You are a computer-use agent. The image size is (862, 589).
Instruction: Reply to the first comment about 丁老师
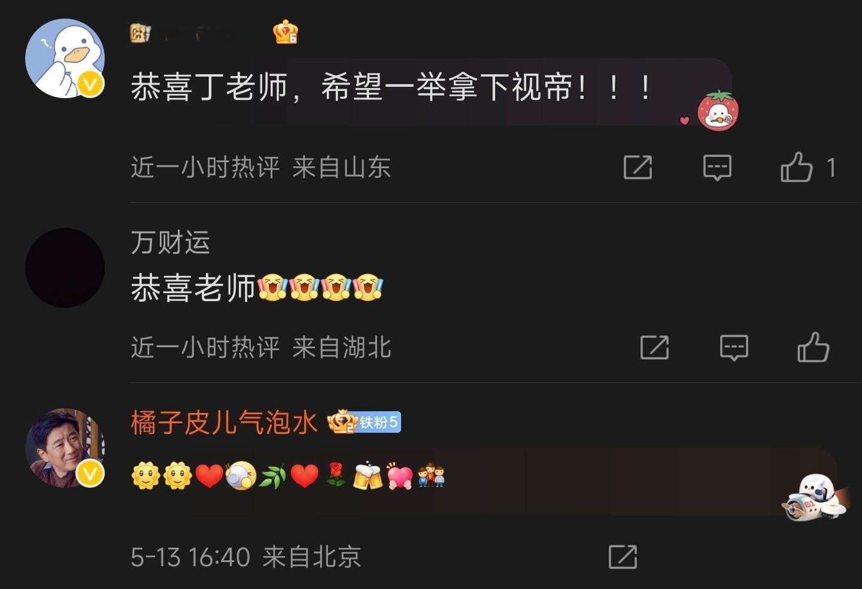tap(717, 167)
